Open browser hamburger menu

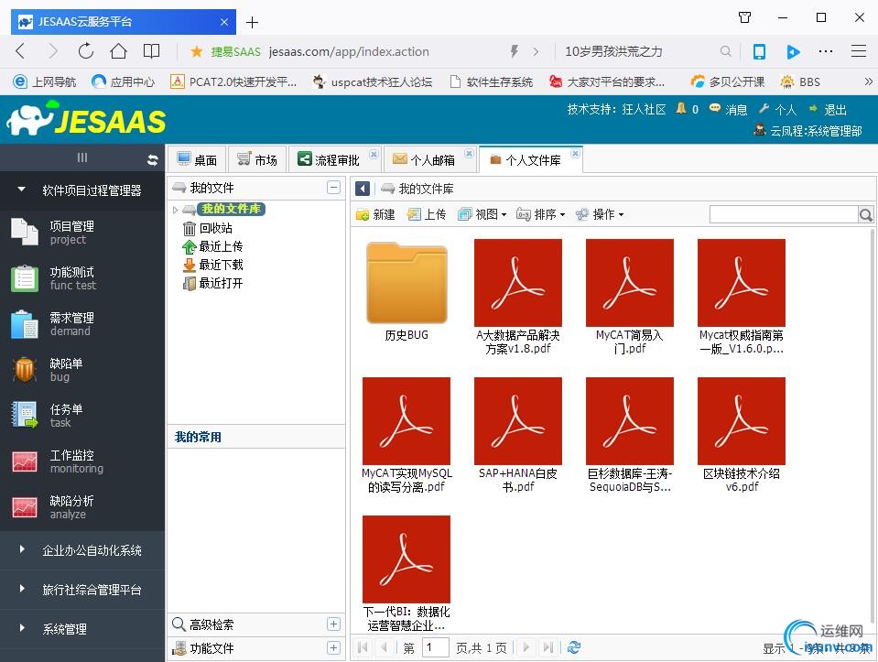[859, 51]
